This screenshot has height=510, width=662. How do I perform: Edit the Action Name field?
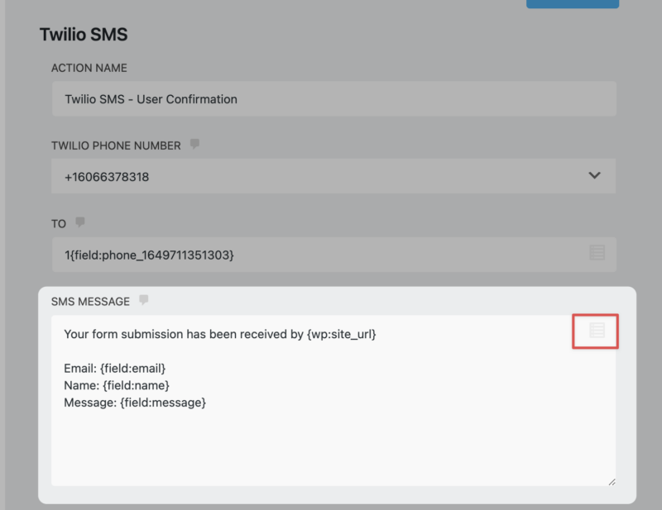click(331, 98)
